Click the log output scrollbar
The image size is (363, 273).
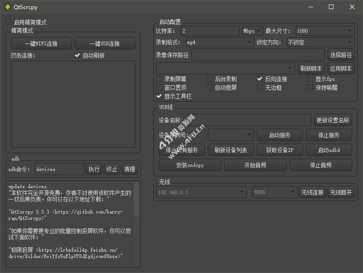pyautogui.click(x=136, y=199)
